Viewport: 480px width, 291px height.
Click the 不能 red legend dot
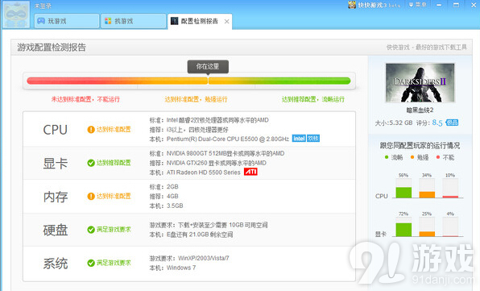pyautogui.click(x=438, y=157)
